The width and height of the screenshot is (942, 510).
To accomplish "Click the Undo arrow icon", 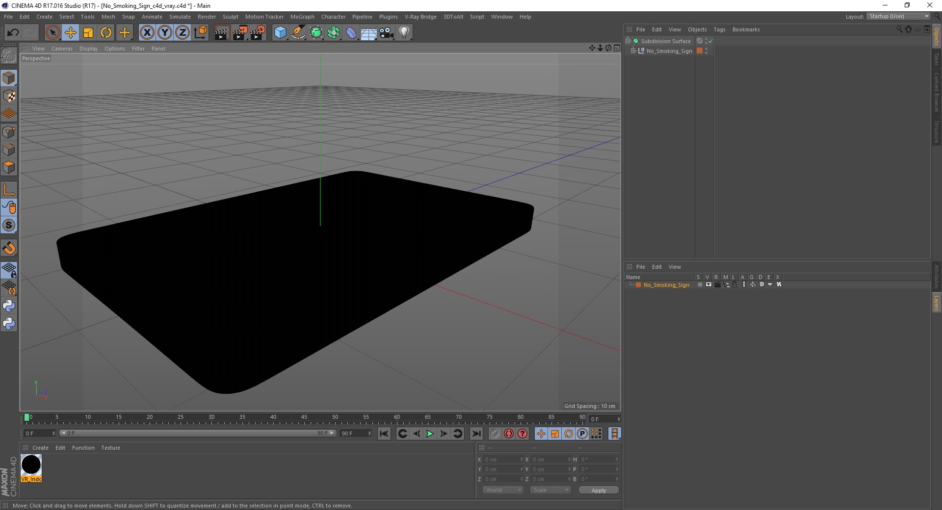I will click(x=13, y=33).
